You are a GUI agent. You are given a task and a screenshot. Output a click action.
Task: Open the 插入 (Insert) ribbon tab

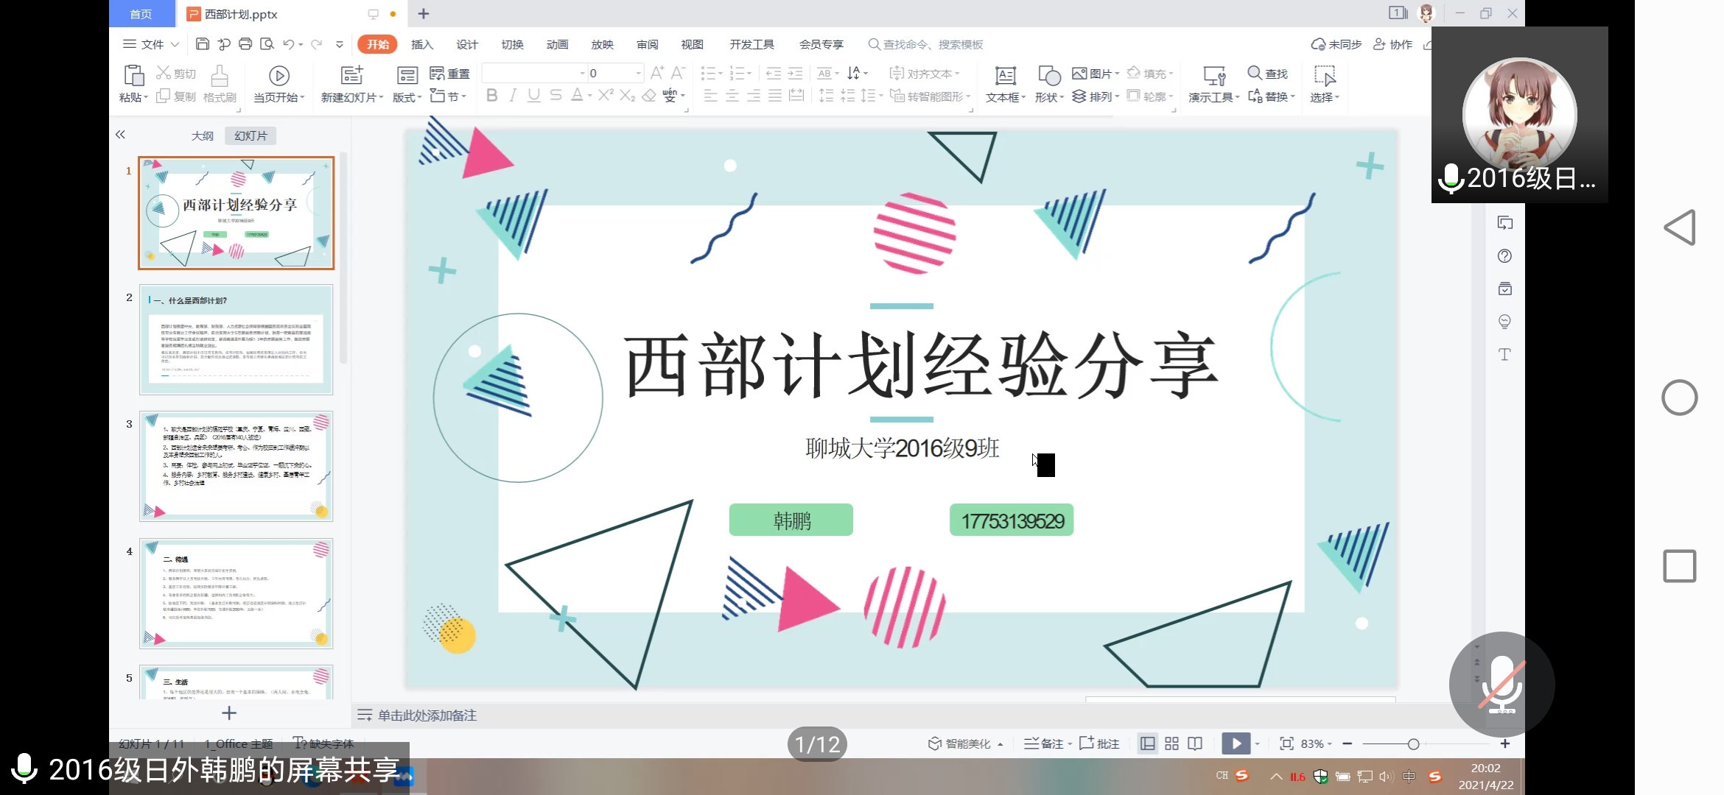tap(421, 44)
